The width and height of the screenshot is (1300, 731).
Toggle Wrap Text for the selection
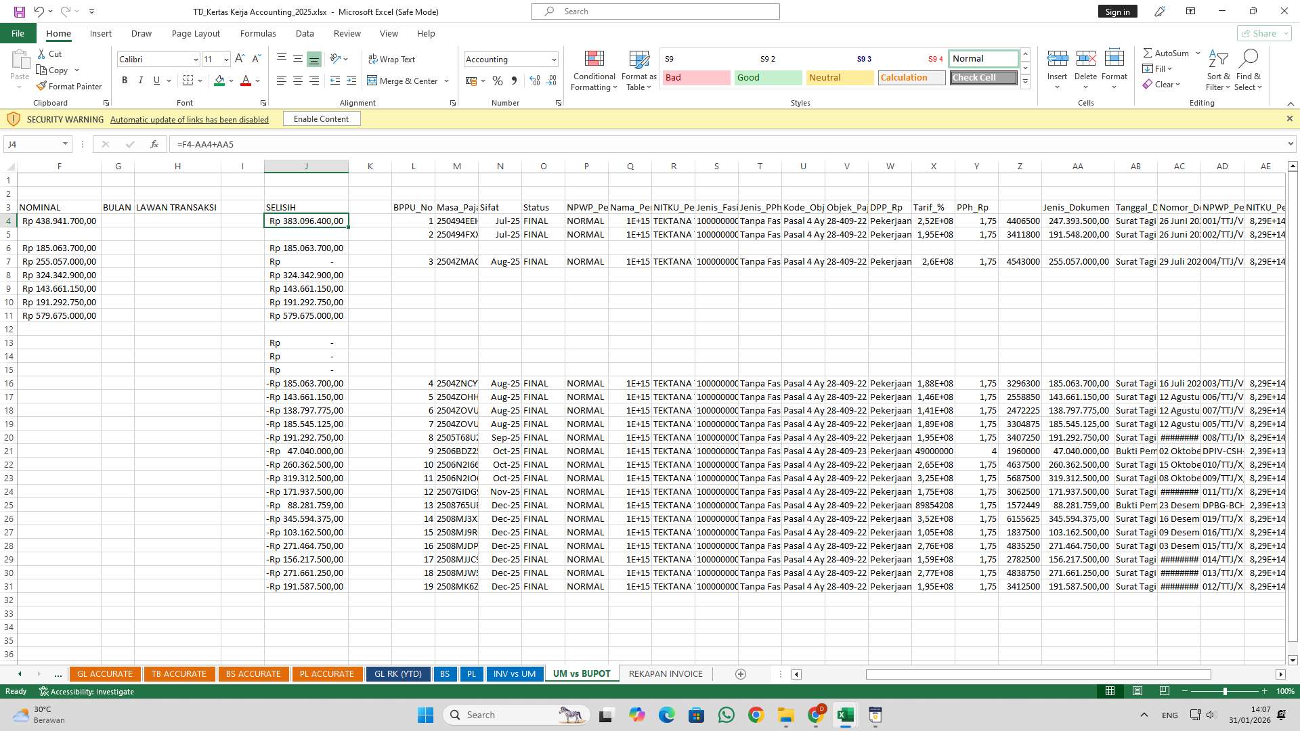pos(393,59)
